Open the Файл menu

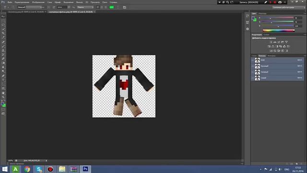[x=10, y=2]
